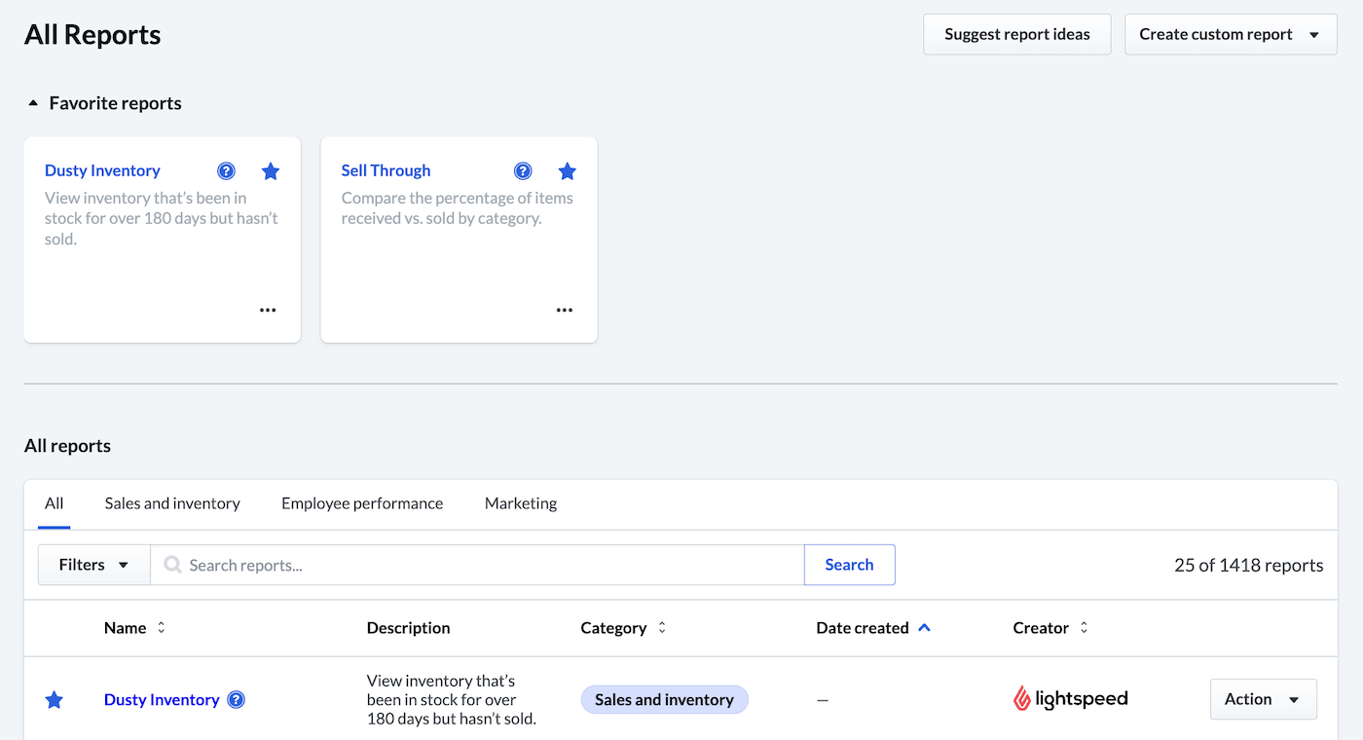Click the Suggest report ideas button
1363x740 pixels.
[x=1016, y=34]
